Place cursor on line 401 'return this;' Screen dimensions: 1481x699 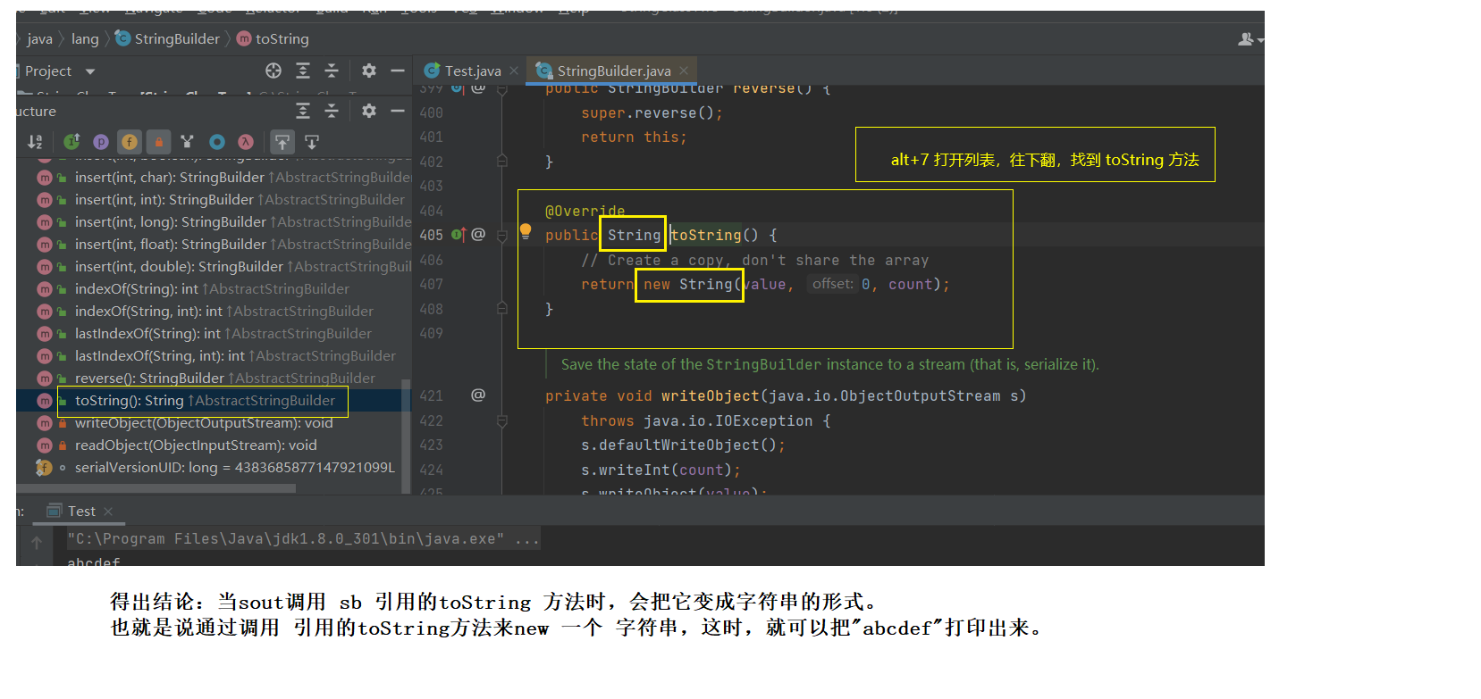click(x=634, y=137)
